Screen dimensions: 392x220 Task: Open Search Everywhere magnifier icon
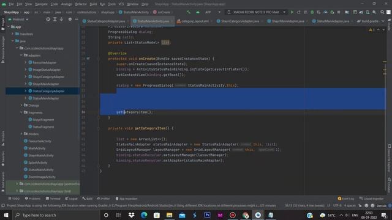coord(382,12)
